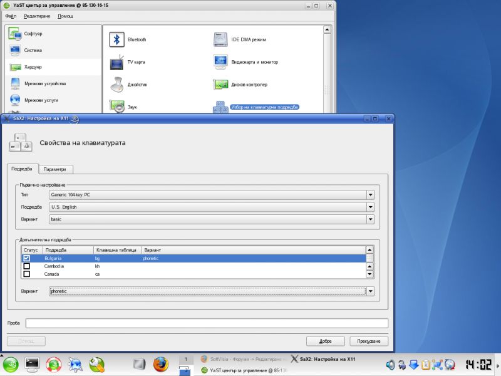501x376 pixels.
Task: Select the Хардуер category icon in YaST
Action: coord(15,67)
